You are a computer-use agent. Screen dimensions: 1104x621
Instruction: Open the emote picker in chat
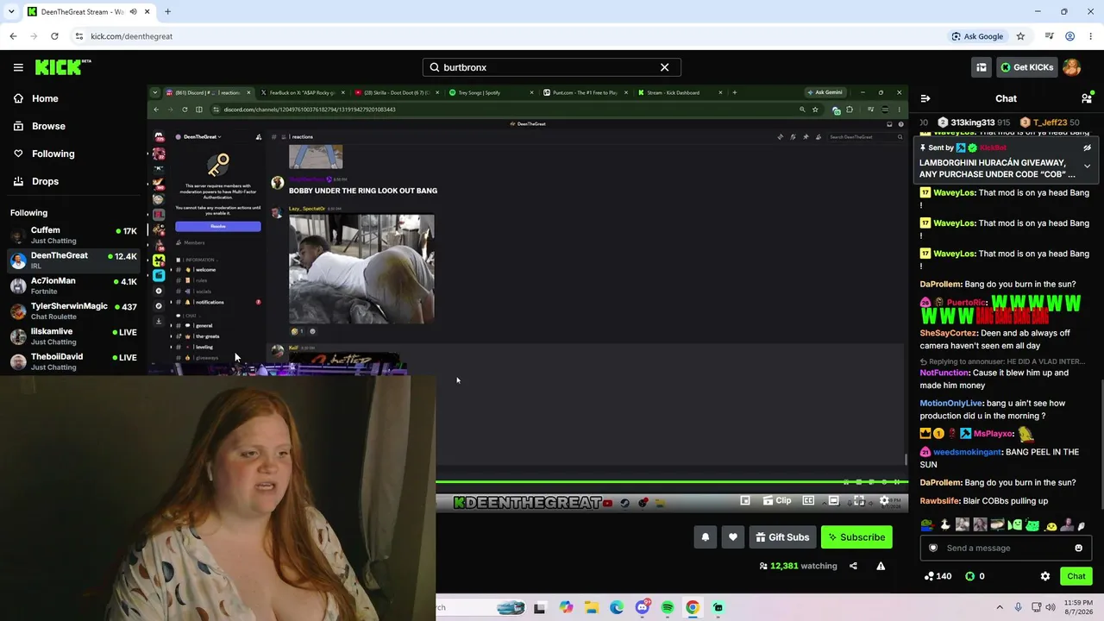coord(1078,548)
